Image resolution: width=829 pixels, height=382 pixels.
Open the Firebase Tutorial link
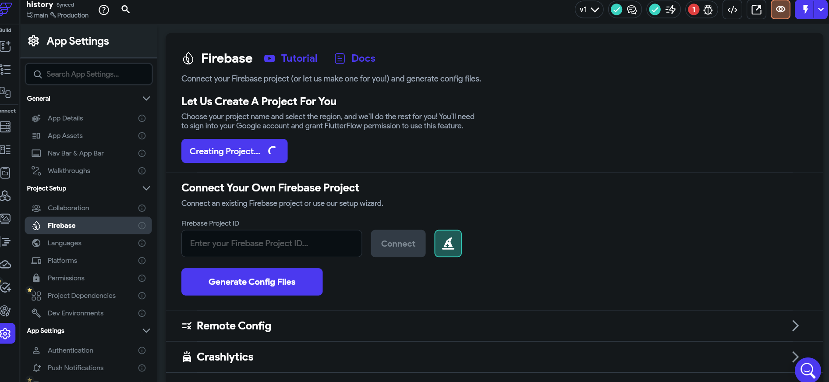pyautogui.click(x=291, y=58)
